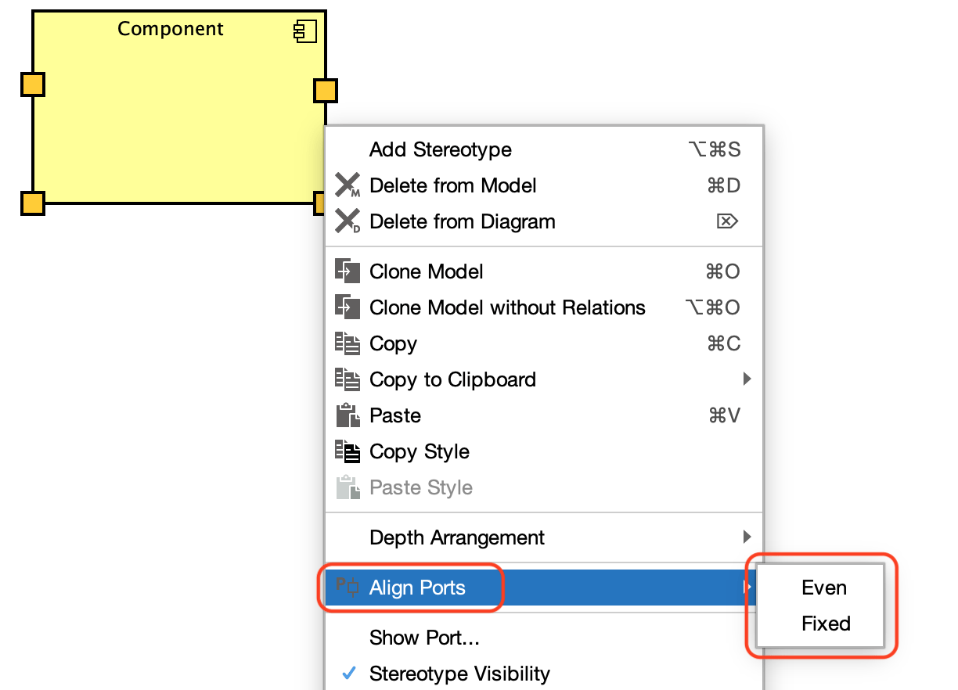Click the Delete from Model icon
Viewport: 958px width, 690px height.
[x=348, y=185]
